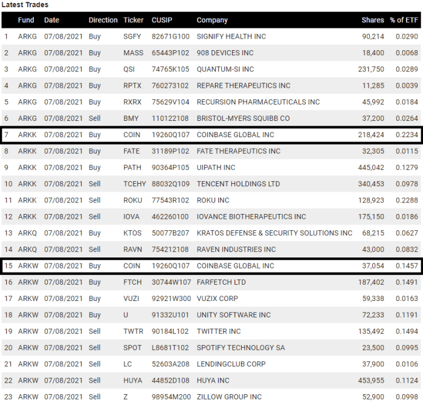The width and height of the screenshot is (423, 408).
Task: Select RAVEN INDUSTRIES INC company cell
Action: click(236, 250)
